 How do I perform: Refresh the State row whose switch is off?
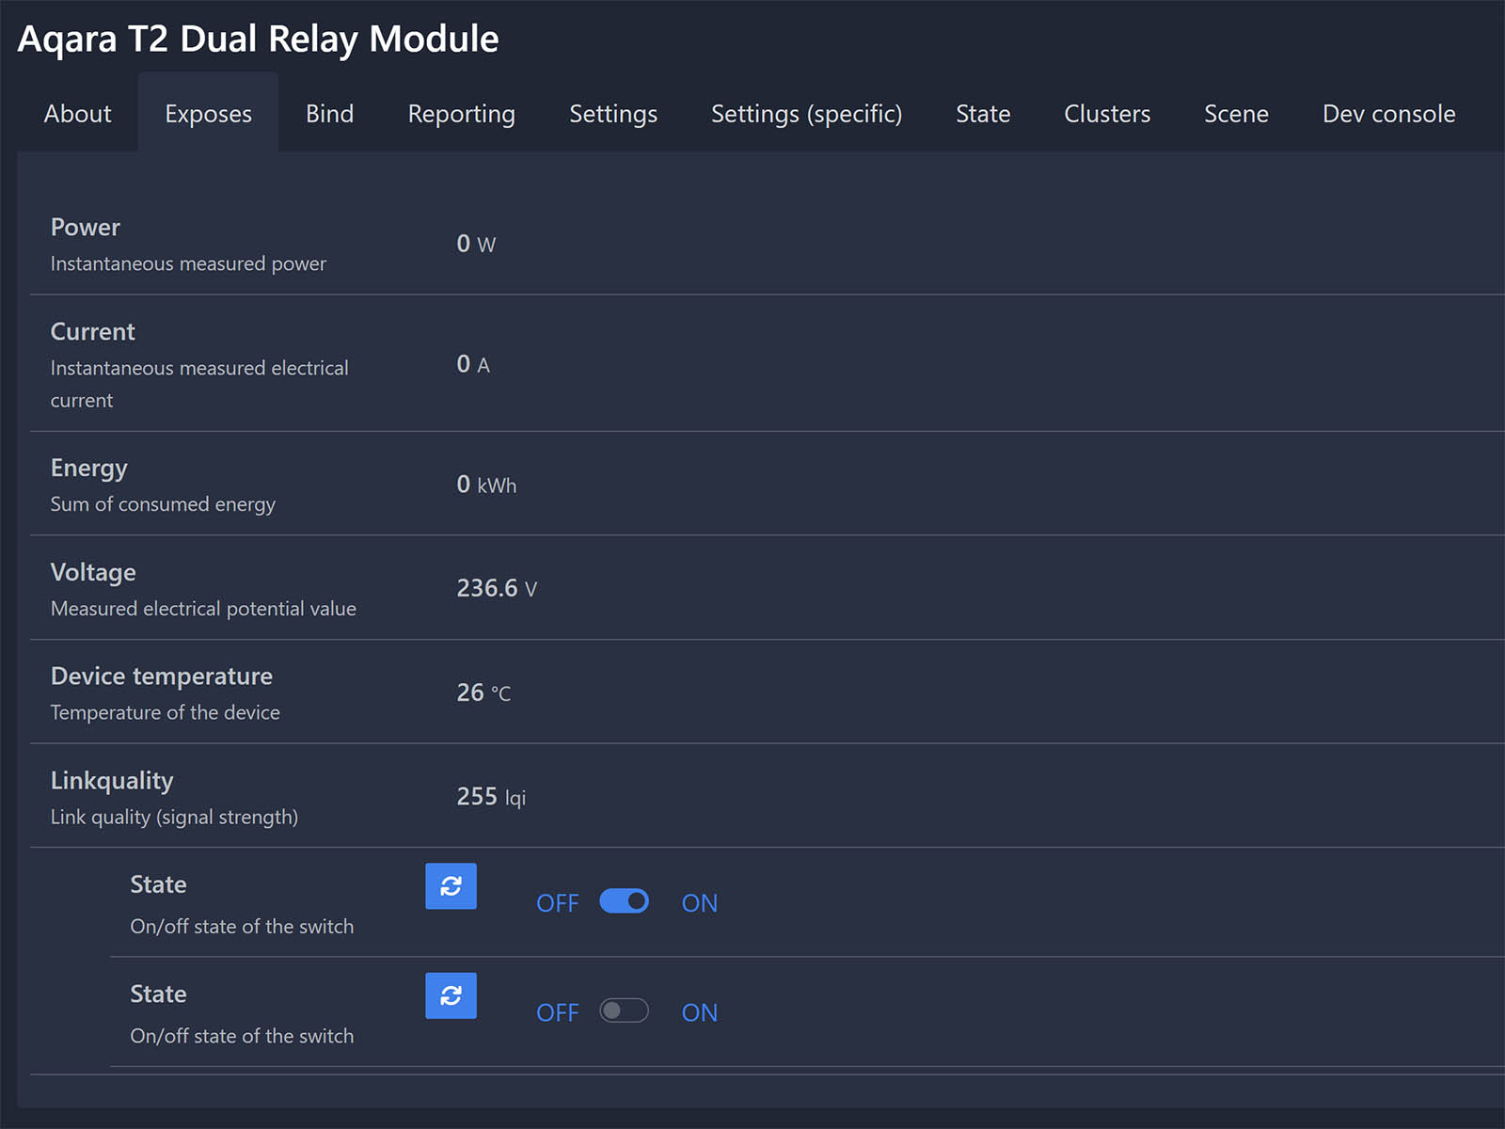point(451,995)
